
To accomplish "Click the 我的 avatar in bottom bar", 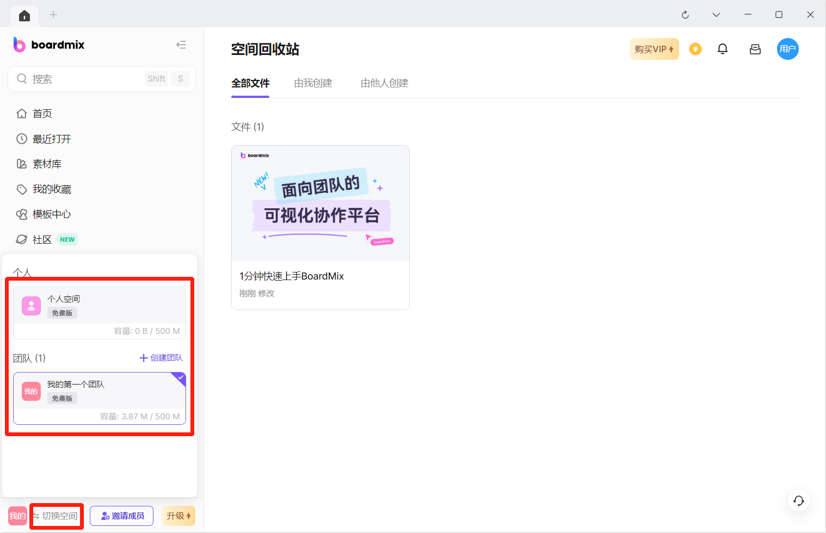I will pos(17,516).
